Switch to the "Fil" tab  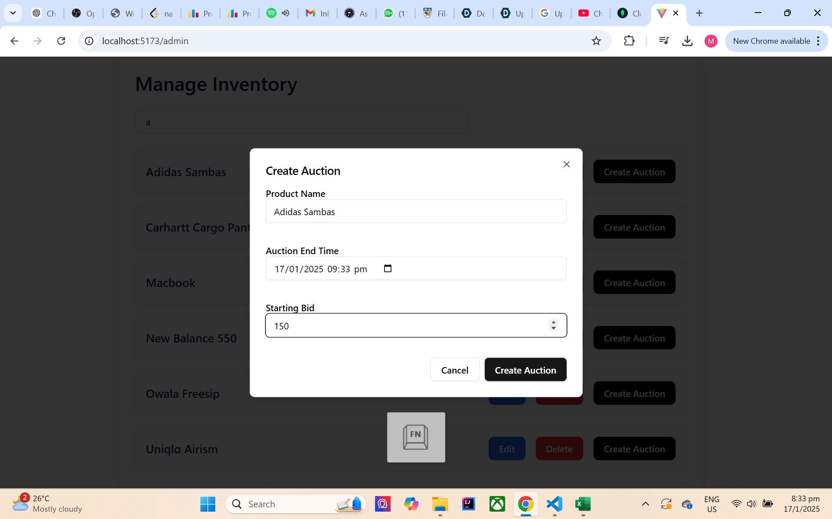point(434,13)
